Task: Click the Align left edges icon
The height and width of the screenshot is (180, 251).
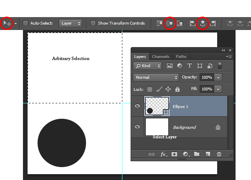Action: (193, 23)
